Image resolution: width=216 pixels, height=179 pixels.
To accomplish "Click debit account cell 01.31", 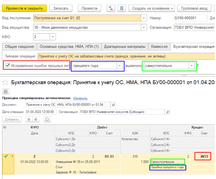I will [109, 156].
